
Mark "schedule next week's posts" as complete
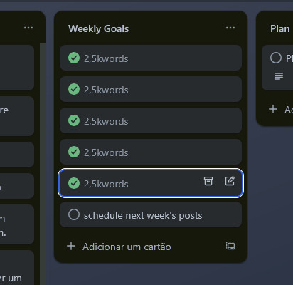74,214
